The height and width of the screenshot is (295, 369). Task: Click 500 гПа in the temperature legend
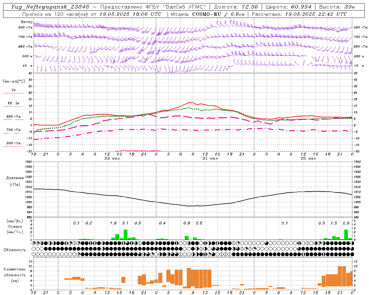click(14, 143)
